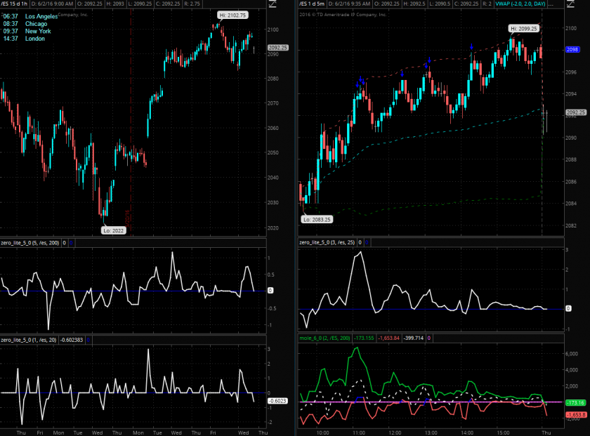Click the zero_lite_5_0 (5, /es, 200) study title
The height and width of the screenshot is (436, 590).
(x=30, y=243)
